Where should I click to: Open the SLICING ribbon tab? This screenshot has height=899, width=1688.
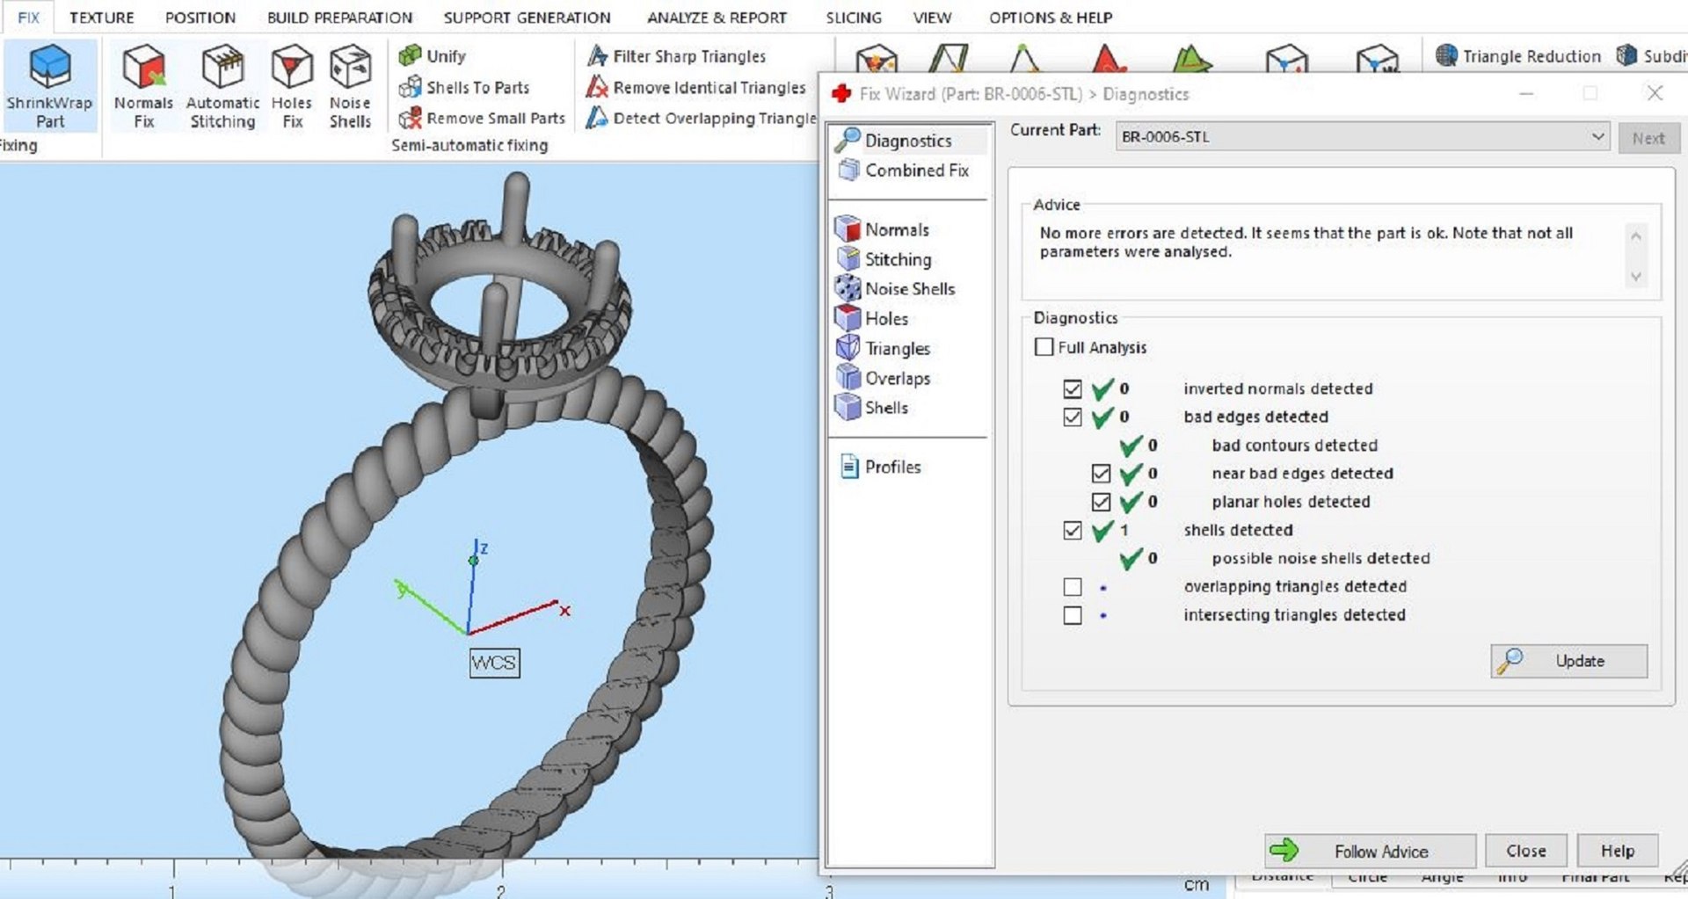pos(853,18)
